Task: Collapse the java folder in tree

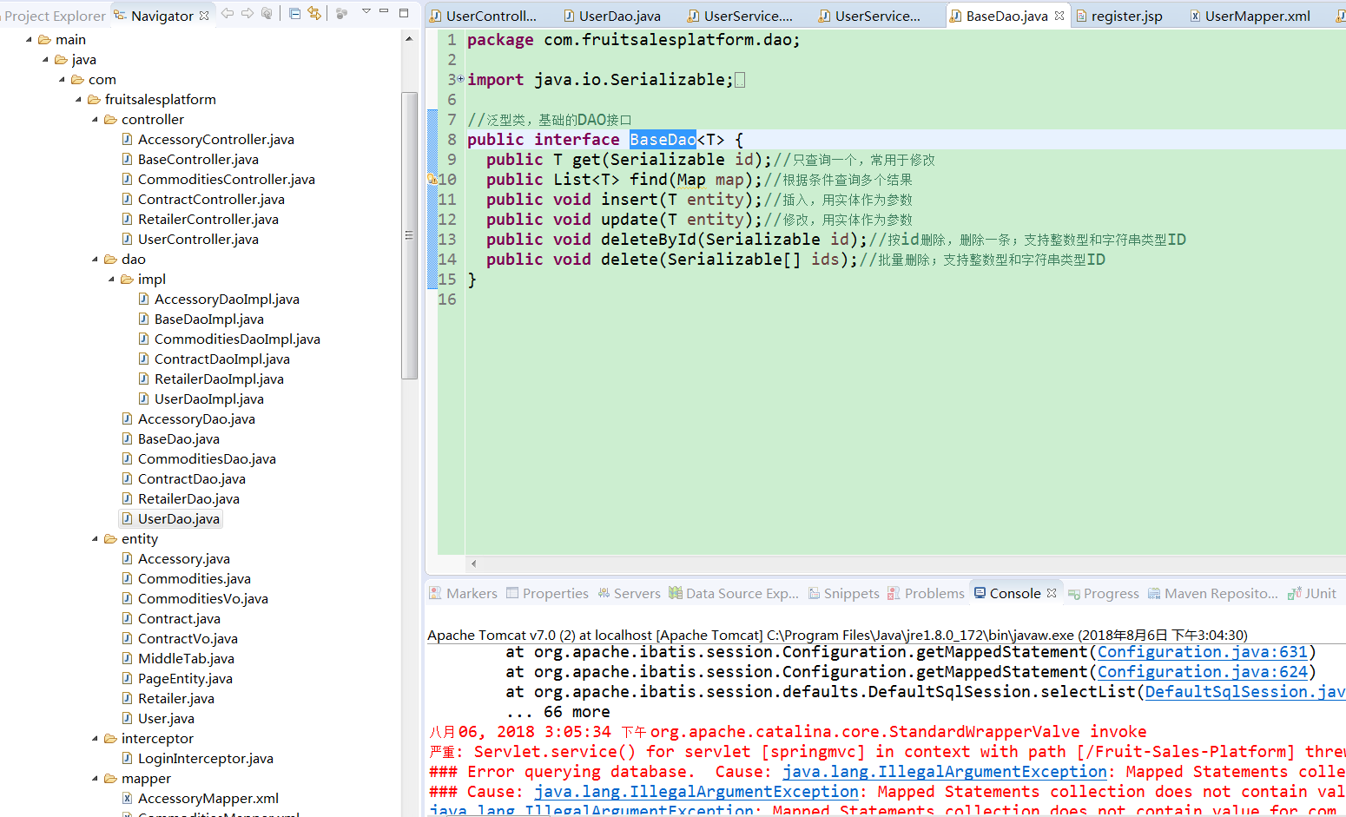Action: tap(45, 60)
